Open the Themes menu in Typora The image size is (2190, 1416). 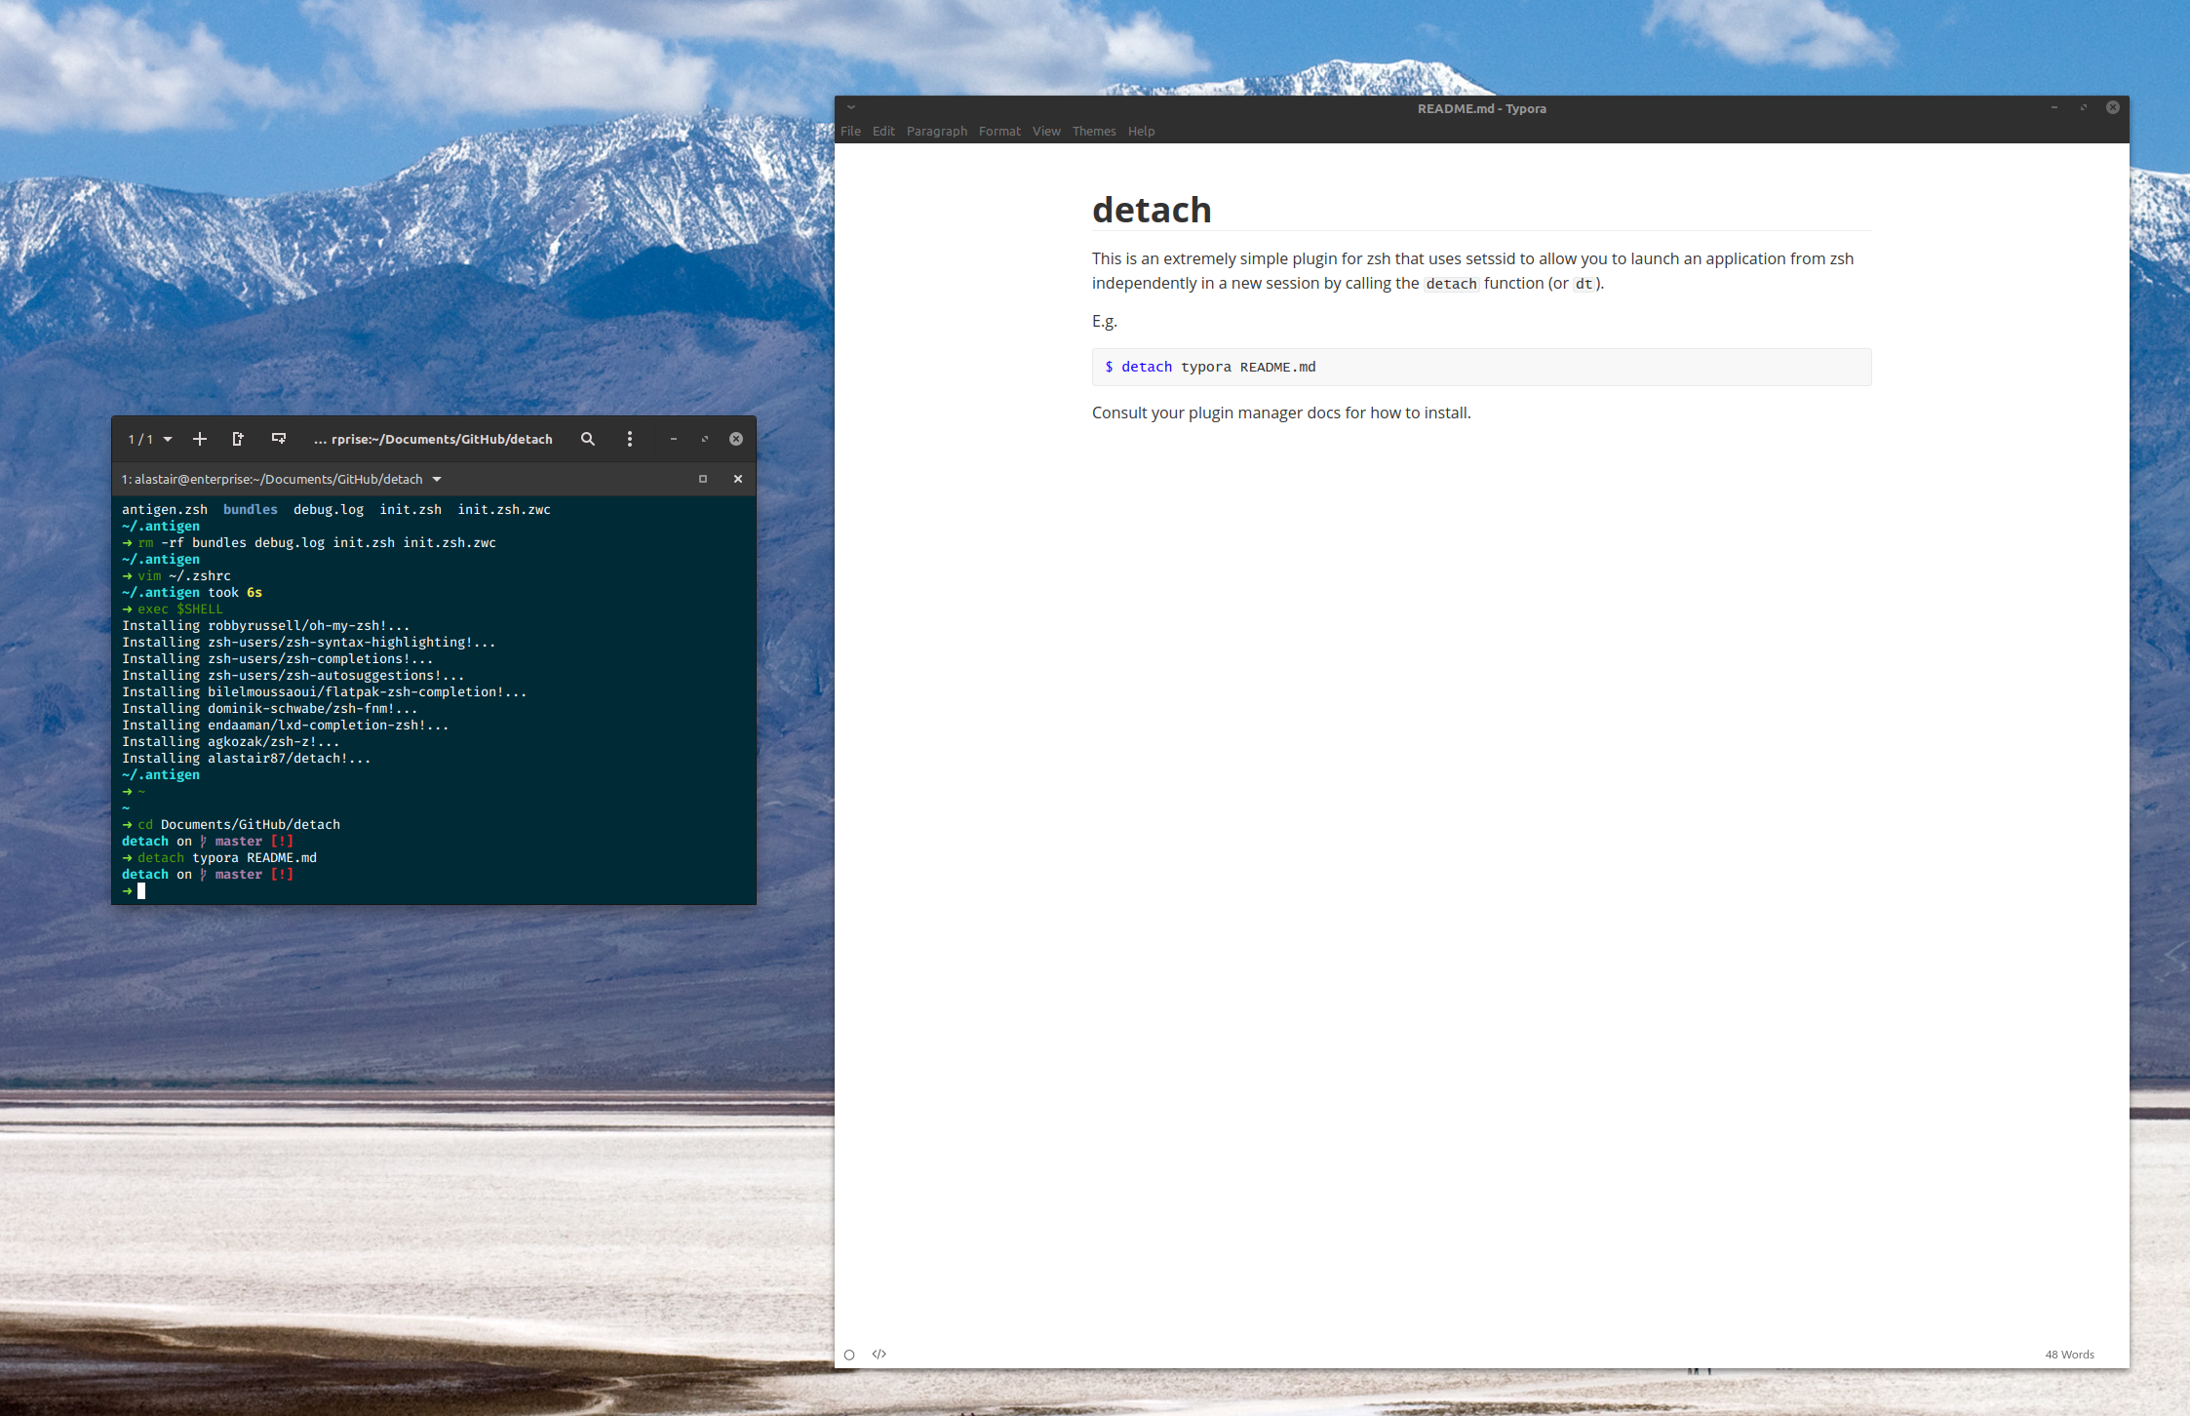coord(1093,131)
